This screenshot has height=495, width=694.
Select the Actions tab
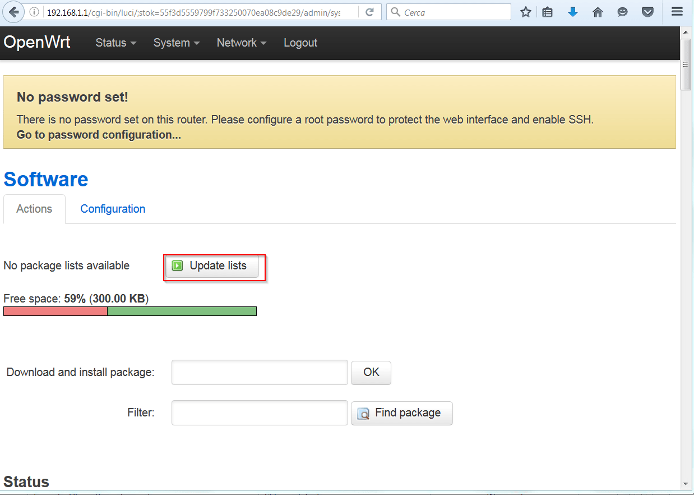(34, 209)
